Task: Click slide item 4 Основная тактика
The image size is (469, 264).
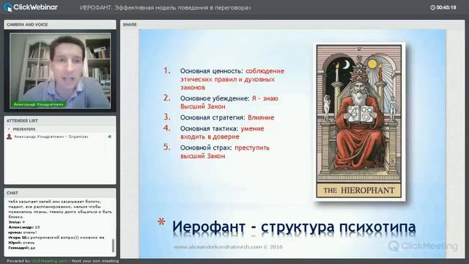Action: pyautogui.click(x=213, y=132)
